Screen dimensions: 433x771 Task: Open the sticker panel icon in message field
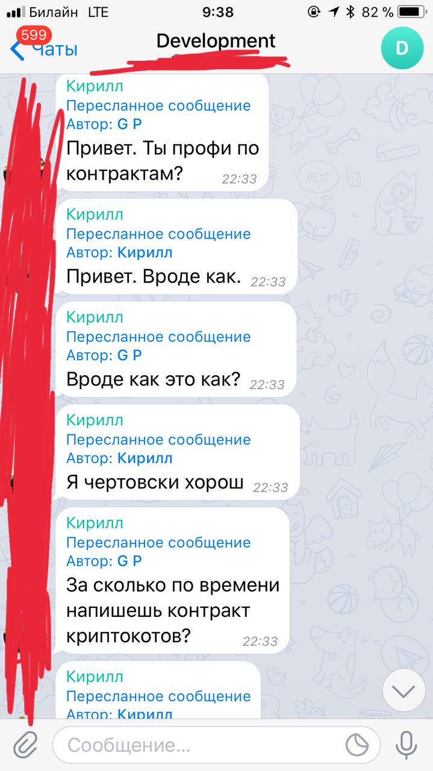[x=357, y=745]
